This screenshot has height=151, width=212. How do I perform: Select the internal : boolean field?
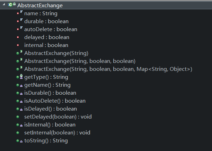46,45
